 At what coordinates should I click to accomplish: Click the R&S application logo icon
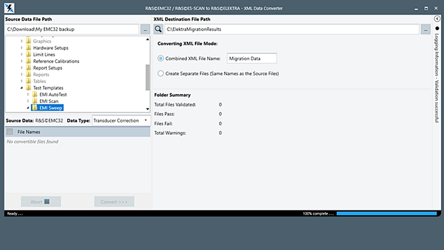click(10, 8)
